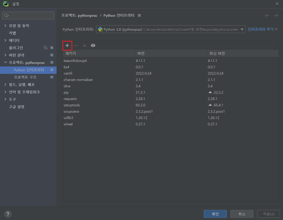Click 프로젝트: pythonprac in the breadcrumb
The image size is (283, 220).
[x=79, y=15]
